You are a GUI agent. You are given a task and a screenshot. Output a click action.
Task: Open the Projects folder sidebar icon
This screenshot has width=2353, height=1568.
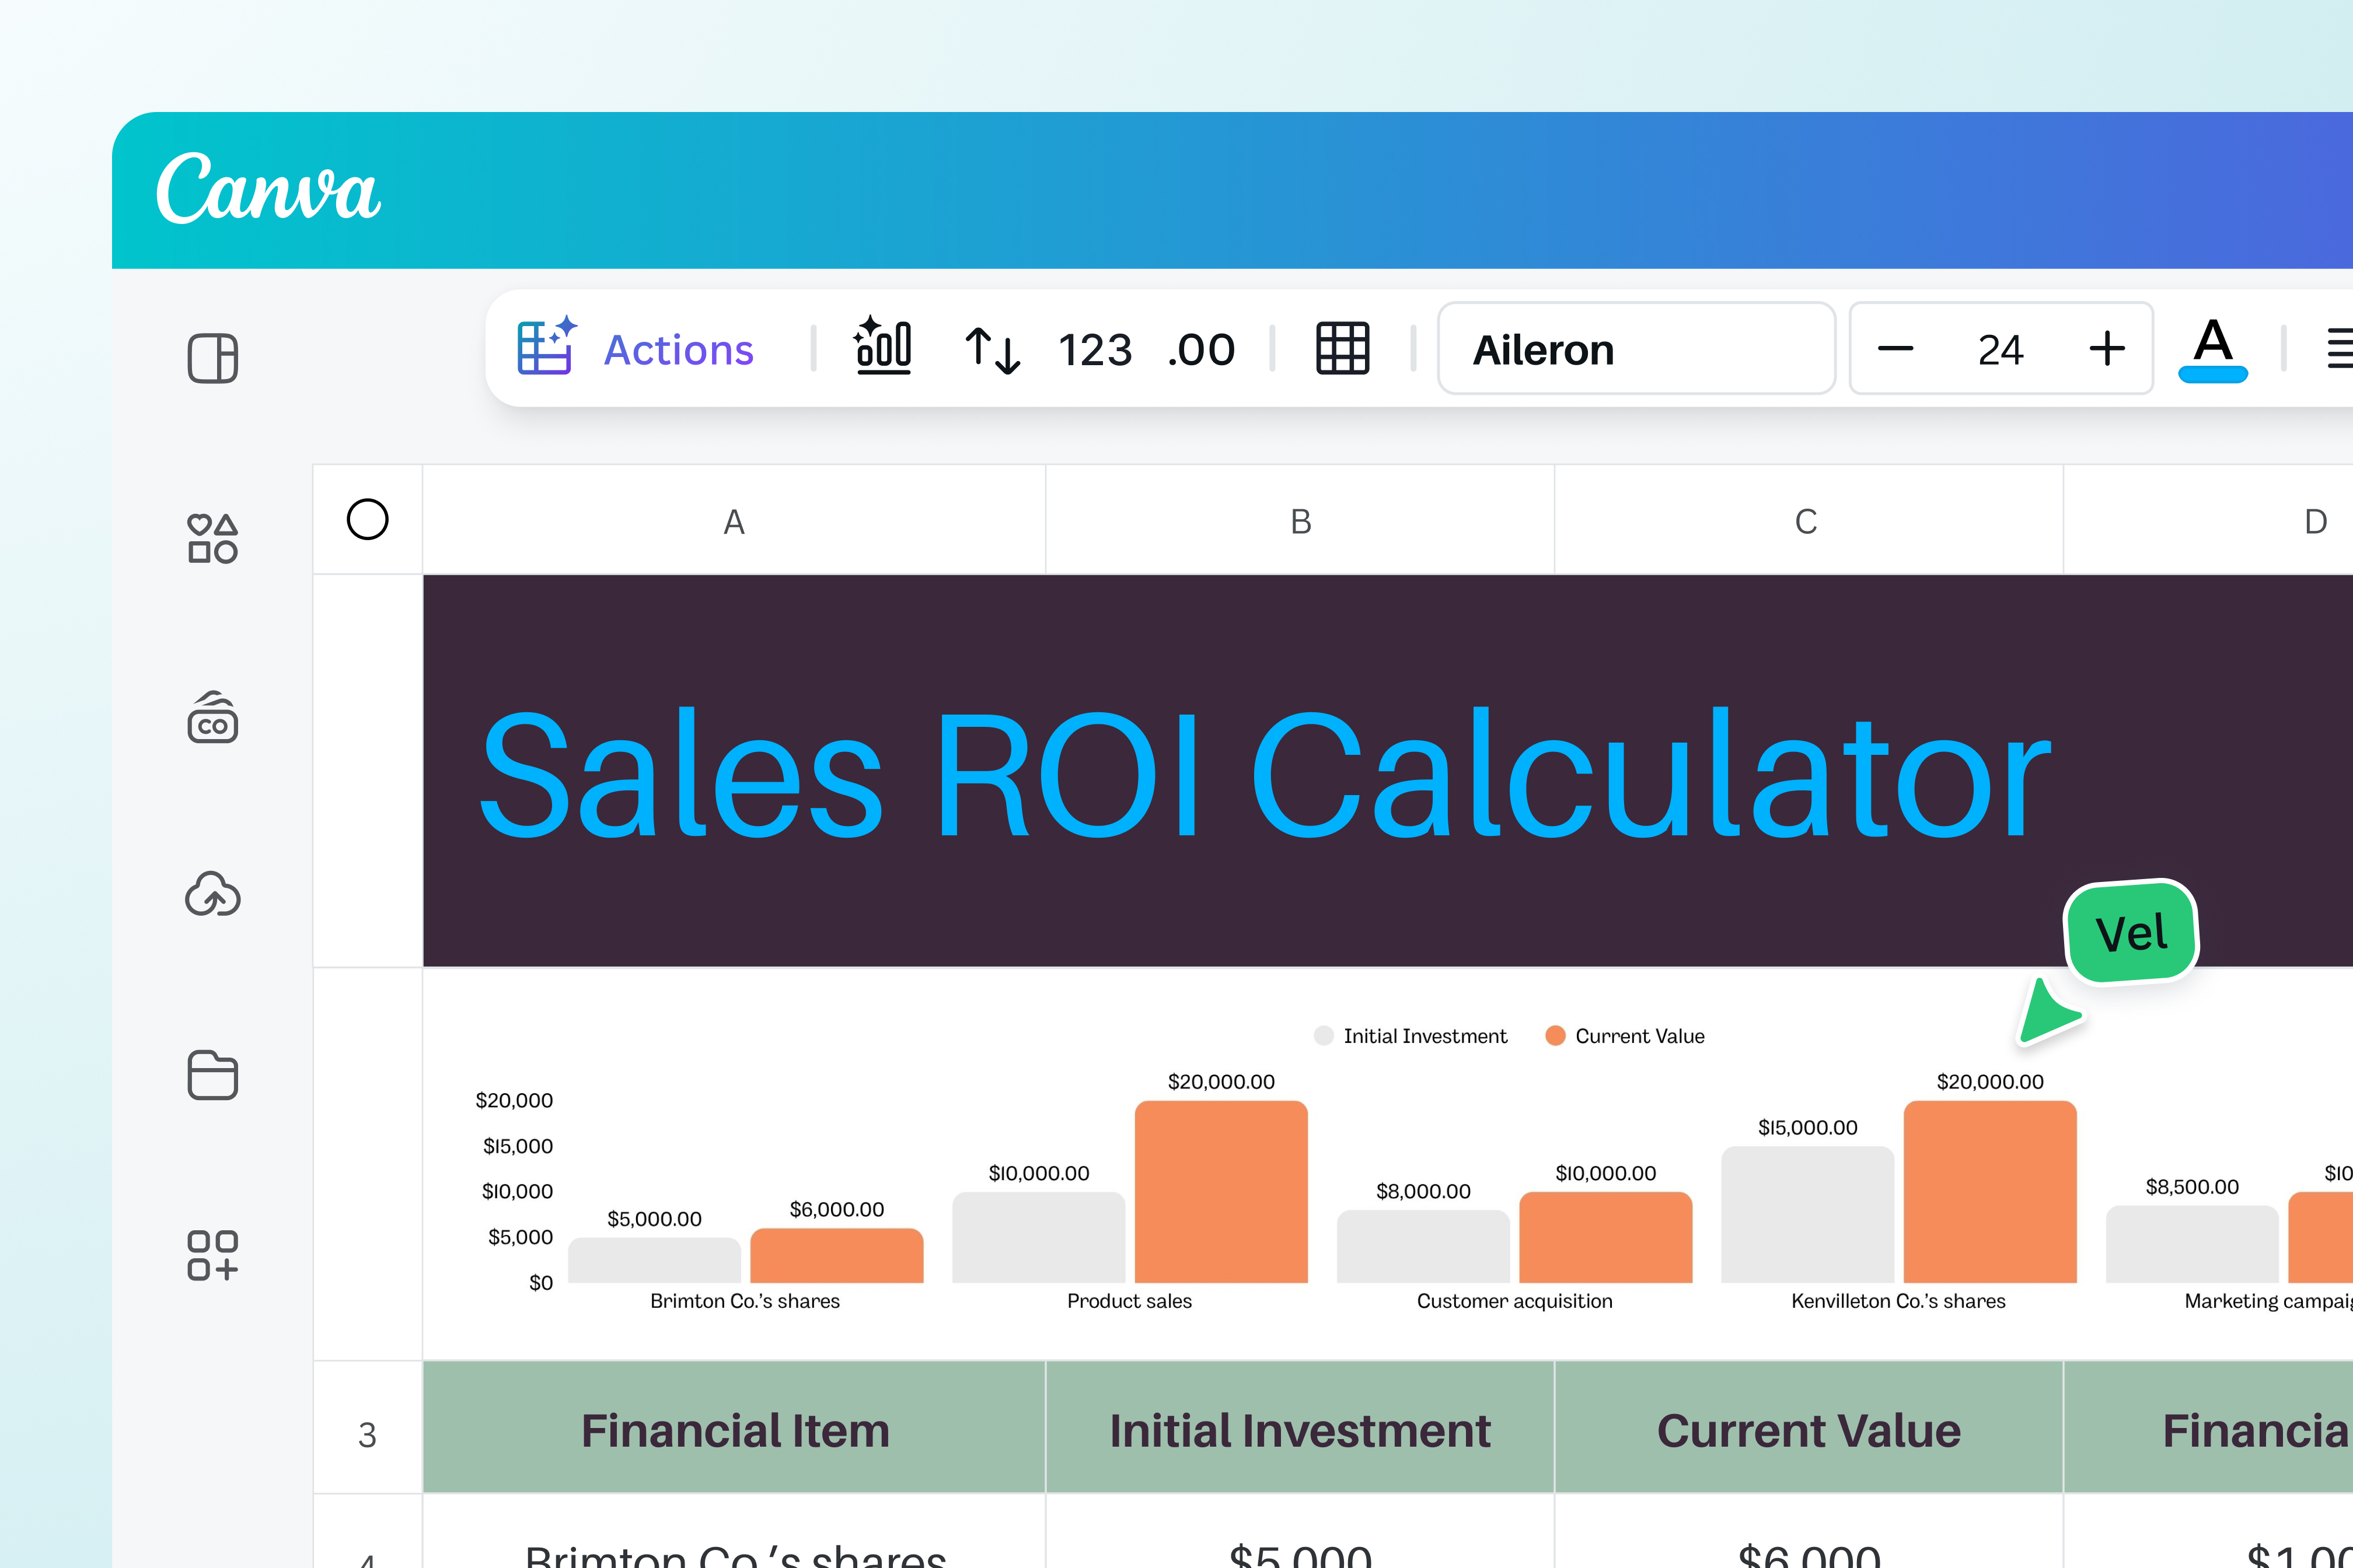pyautogui.click(x=212, y=1075)
